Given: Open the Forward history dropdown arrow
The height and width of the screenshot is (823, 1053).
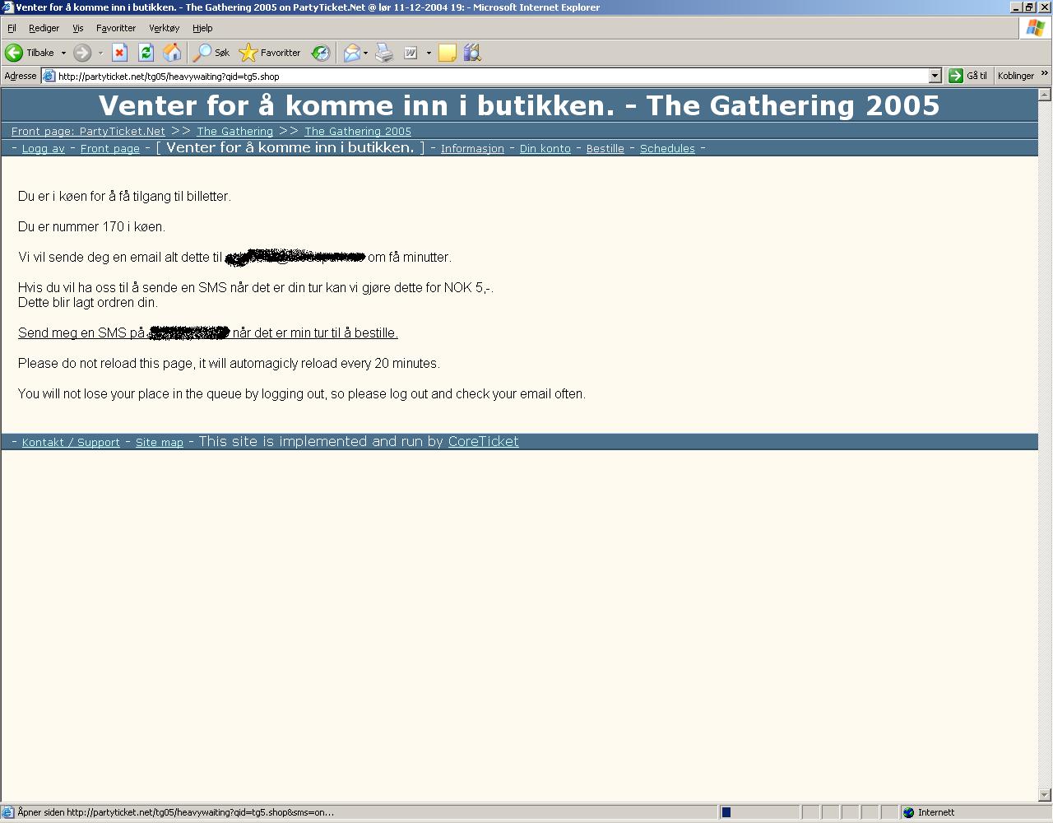Looking at the screenshot, I should (100, 53).
